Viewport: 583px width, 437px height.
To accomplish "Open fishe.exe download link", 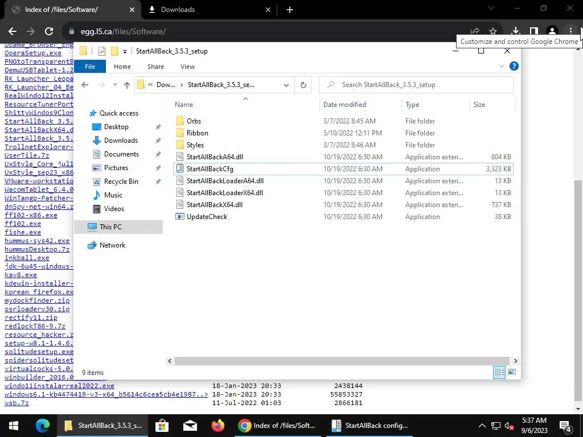I will point(23,232).
